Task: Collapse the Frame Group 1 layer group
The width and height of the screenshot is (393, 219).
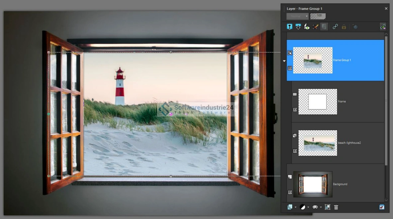Action: (284, 61)
